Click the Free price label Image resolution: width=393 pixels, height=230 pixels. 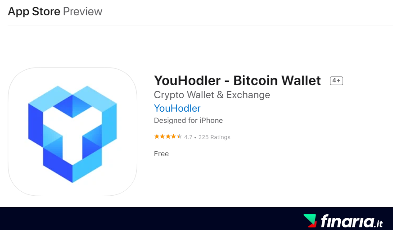click(x=161, y=153)
